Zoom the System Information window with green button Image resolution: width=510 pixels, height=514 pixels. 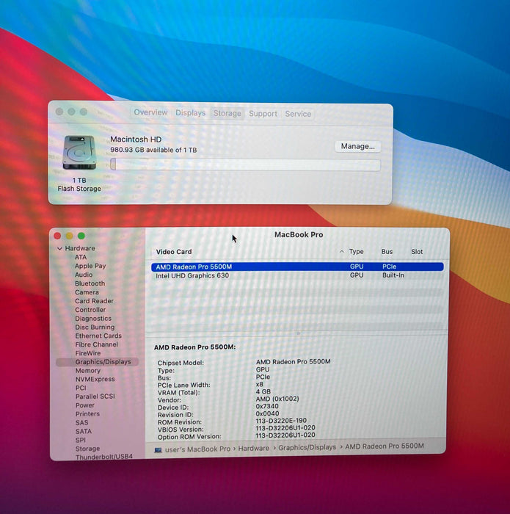[x=81, y=236]
